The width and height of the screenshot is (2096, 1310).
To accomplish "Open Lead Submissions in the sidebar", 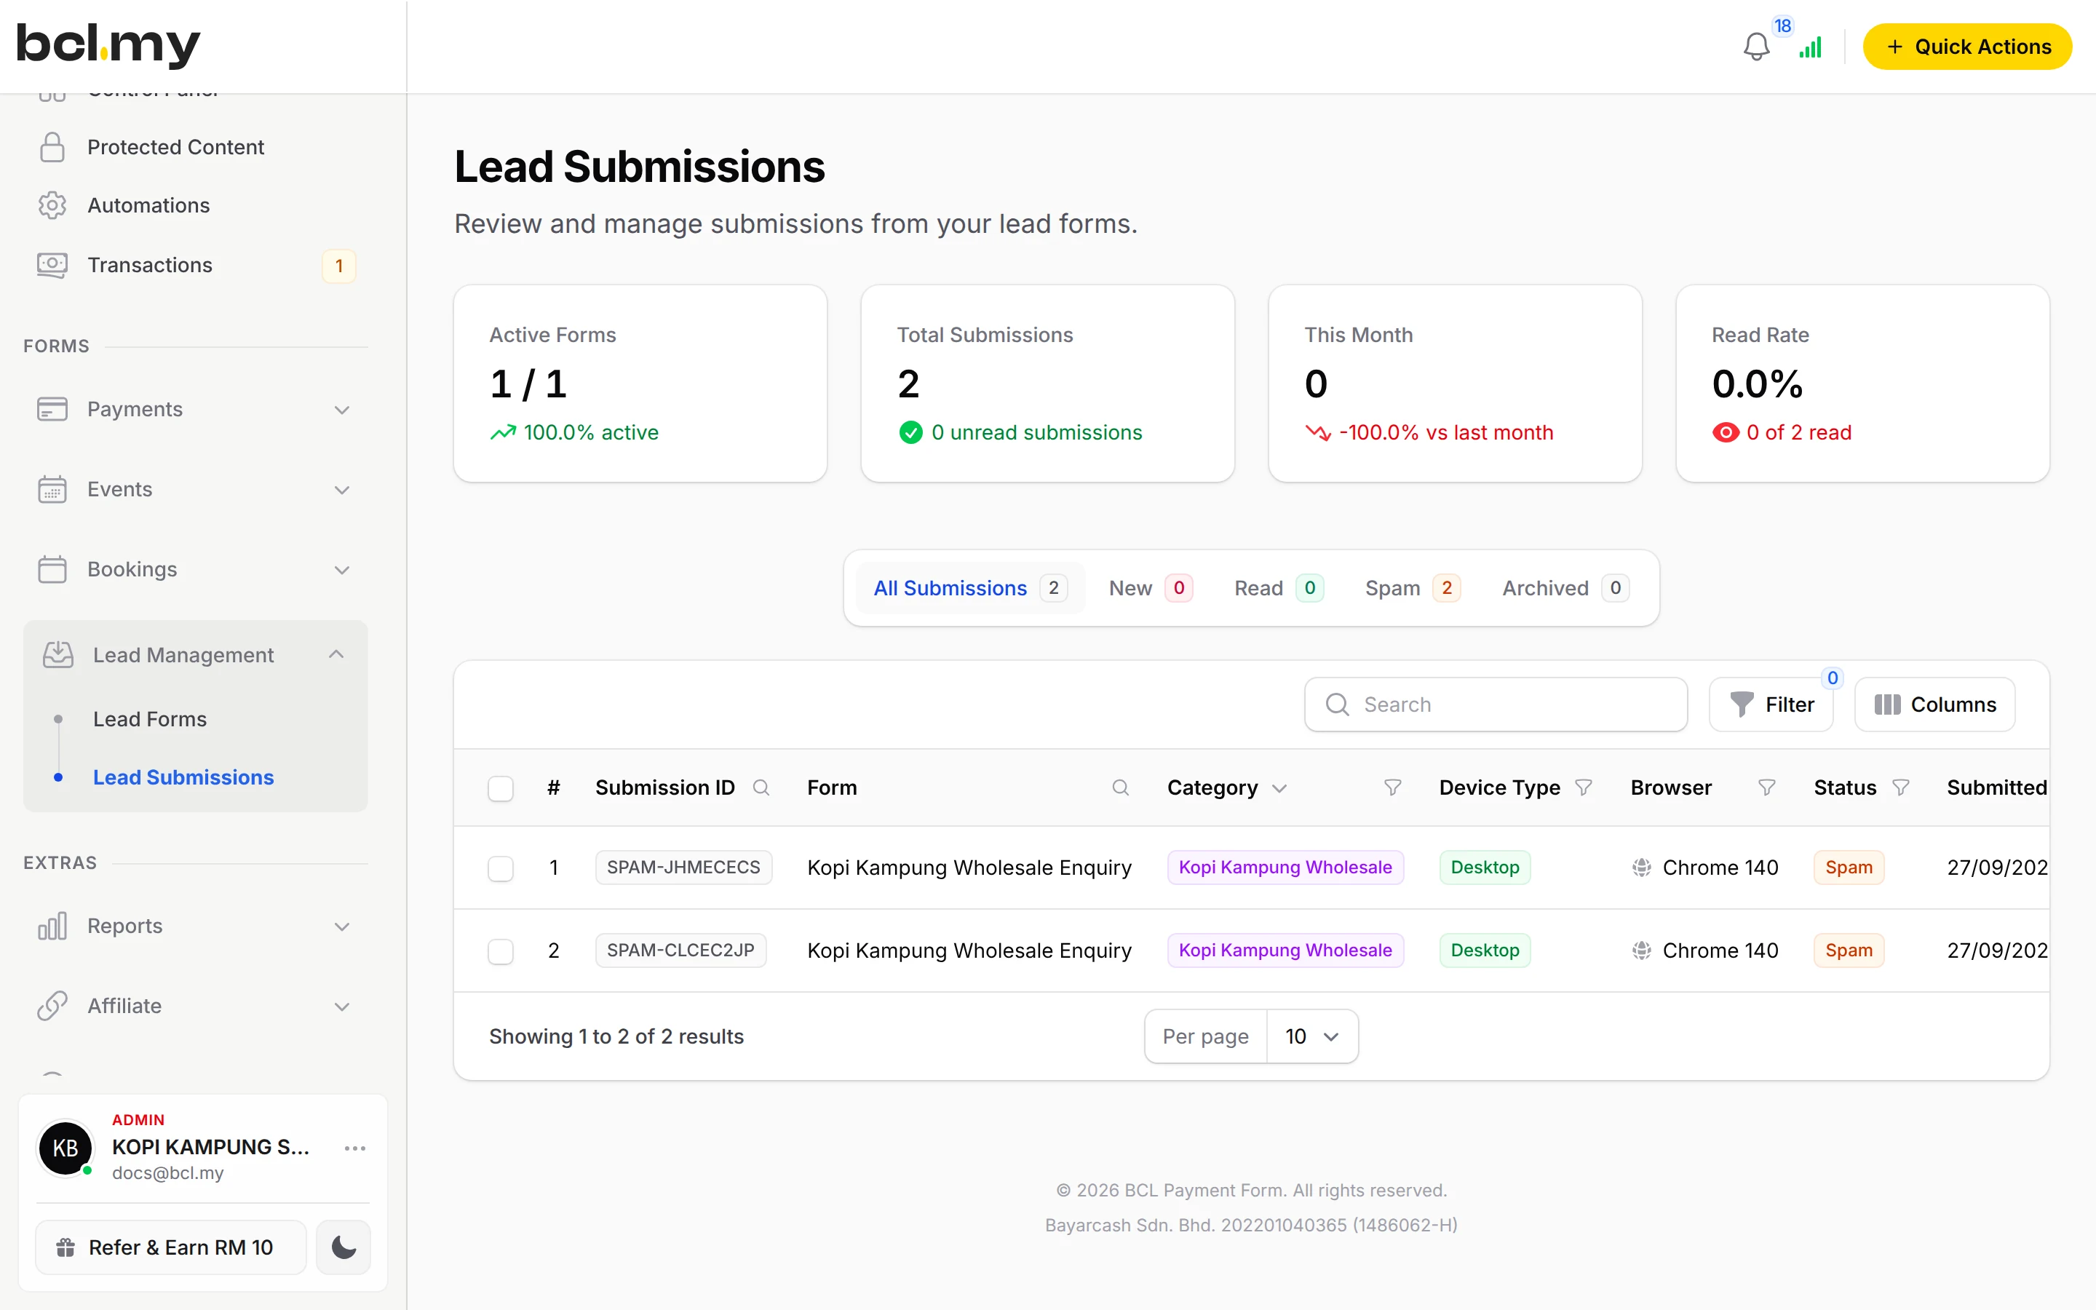I will (183, 777).
